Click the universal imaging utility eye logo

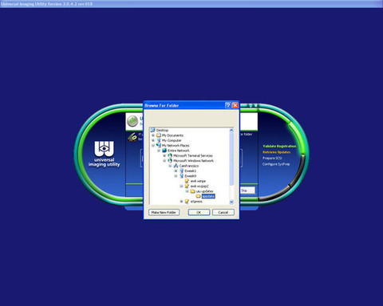[104, 149]
